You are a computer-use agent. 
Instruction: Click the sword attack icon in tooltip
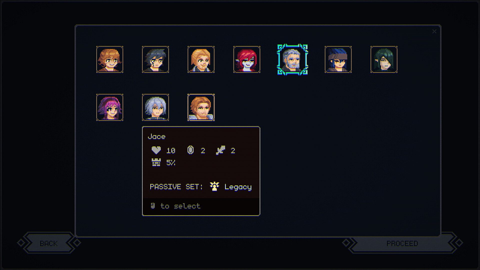[220, 150]
